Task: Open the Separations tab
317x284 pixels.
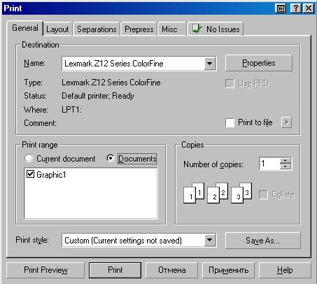Action: pyautogui.click(x=97, y=29)
